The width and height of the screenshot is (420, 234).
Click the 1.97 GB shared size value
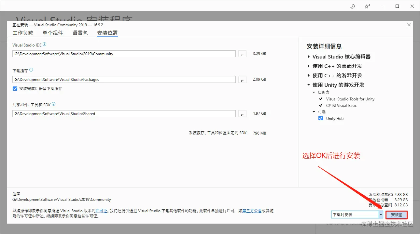(259, 113)
